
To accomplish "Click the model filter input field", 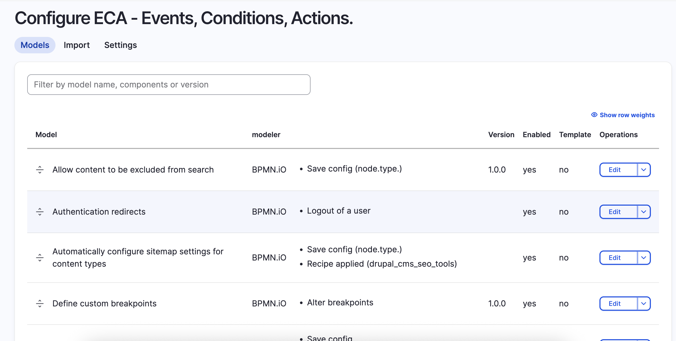I will [169, 84].
